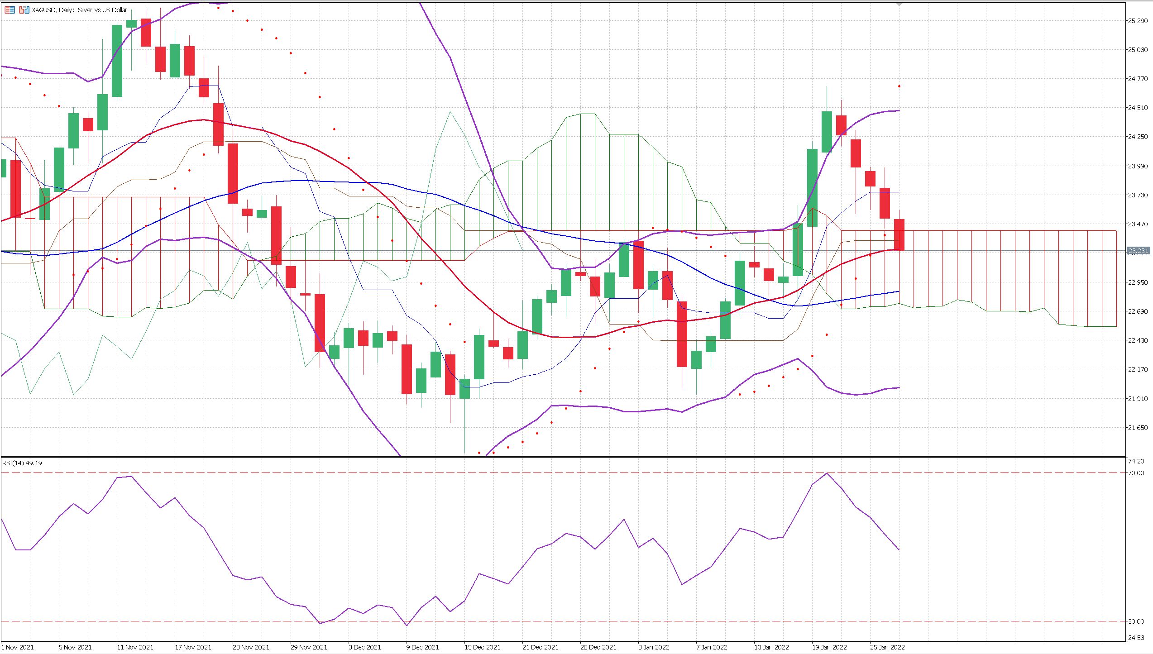The image size is (1153, 654).
Task: Select the RSI(14) 49.19 indicator label
Action: (22, 463)
